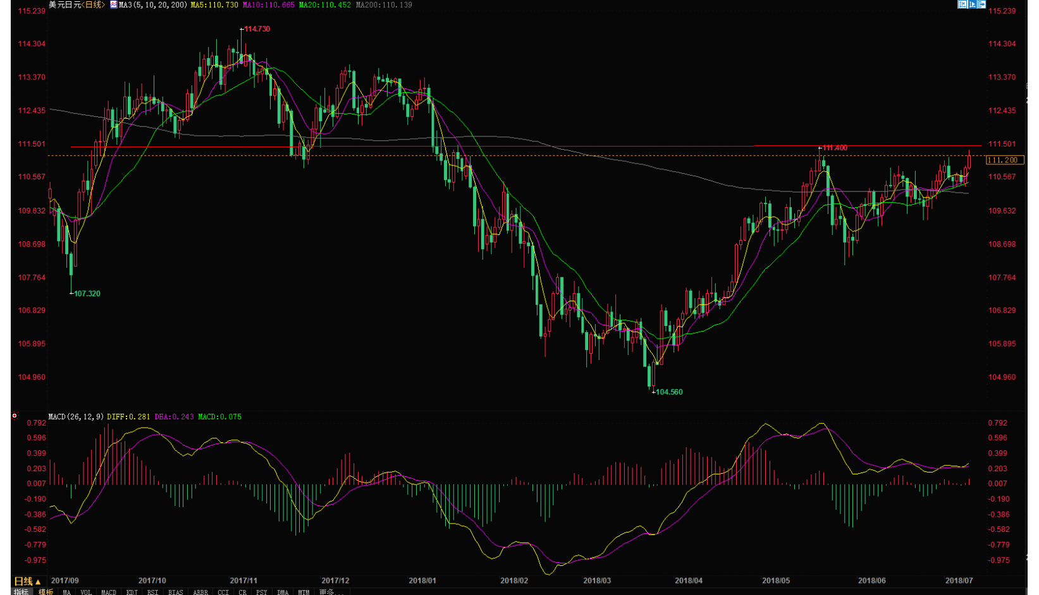Screen dimensions: 1039x595
Task: Click the red circle marker beside MACD panel
Action: pos(15,416)
